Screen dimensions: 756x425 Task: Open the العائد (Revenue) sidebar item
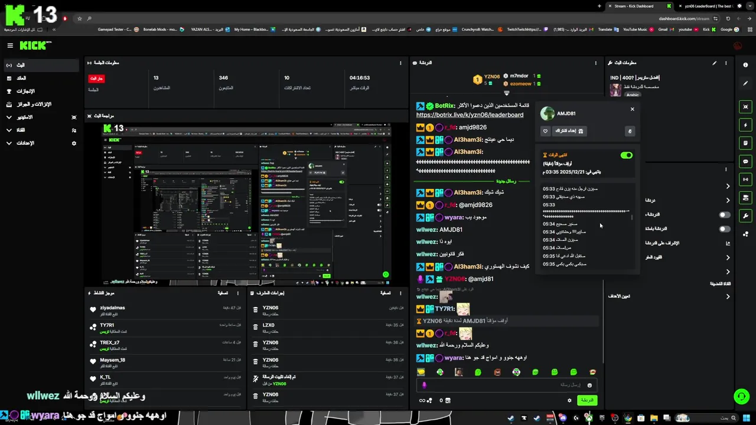pyautogui.click(x=40, y=78)
